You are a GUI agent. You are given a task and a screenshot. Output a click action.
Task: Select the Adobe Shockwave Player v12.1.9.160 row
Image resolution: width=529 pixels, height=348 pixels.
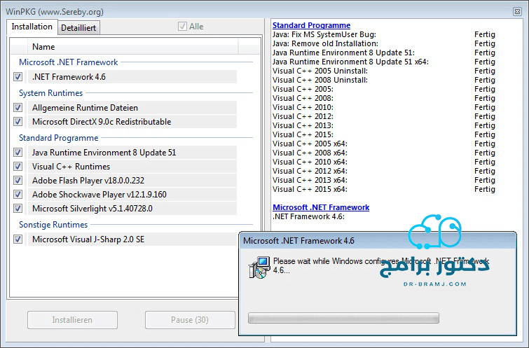132,194
